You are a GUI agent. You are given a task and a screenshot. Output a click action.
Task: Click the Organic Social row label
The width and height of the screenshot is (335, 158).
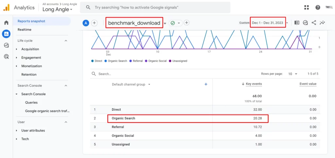123,135
